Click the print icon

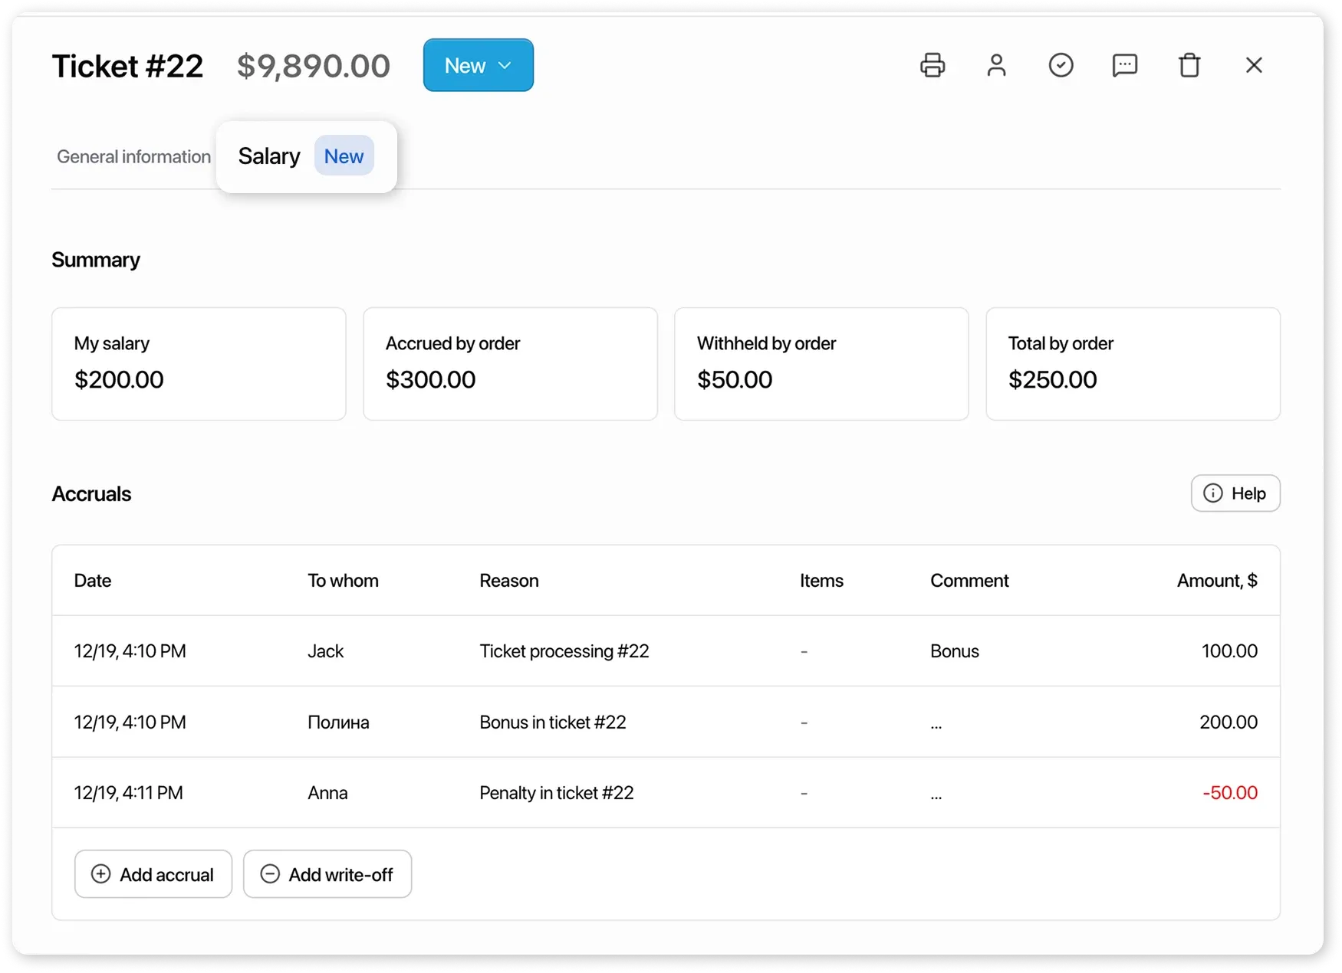(x=932, y=65)
